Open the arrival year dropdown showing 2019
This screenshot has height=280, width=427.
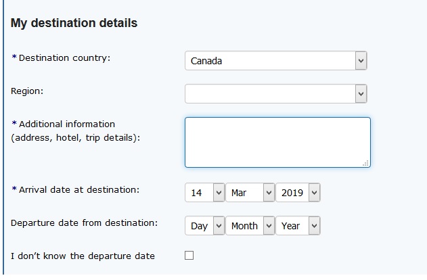[x=298, y=193]
